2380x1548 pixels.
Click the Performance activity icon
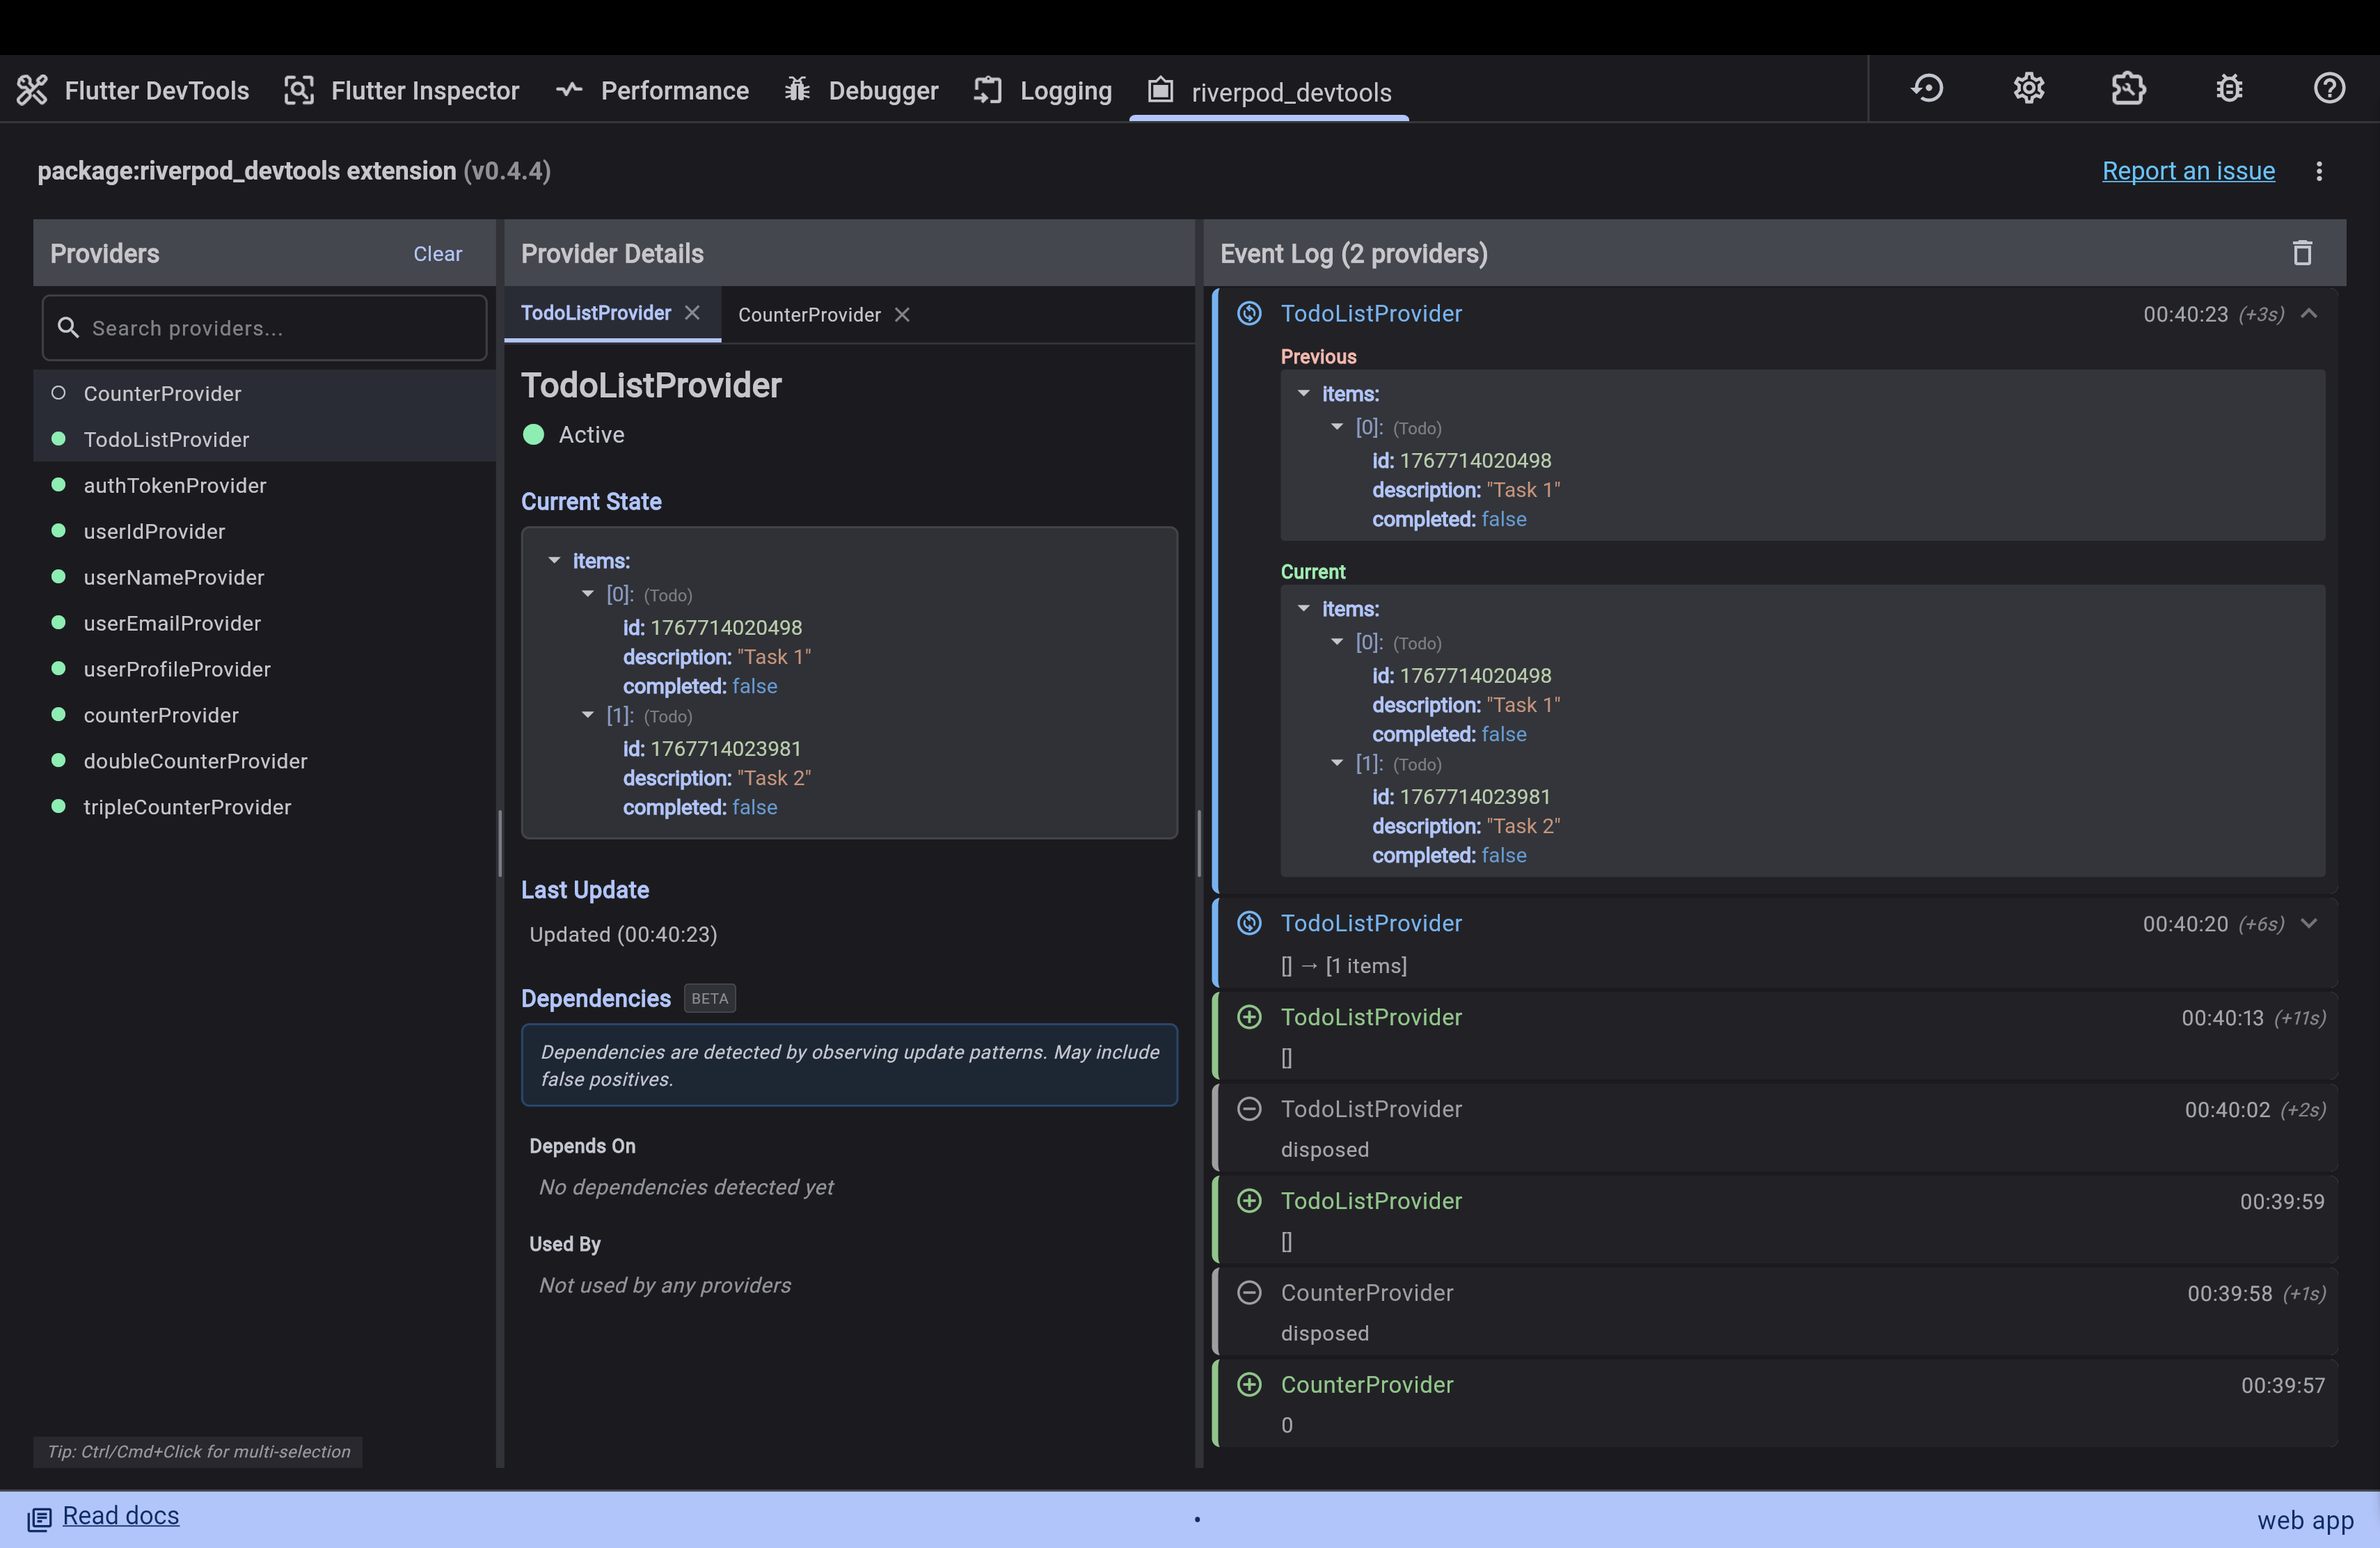568,89
